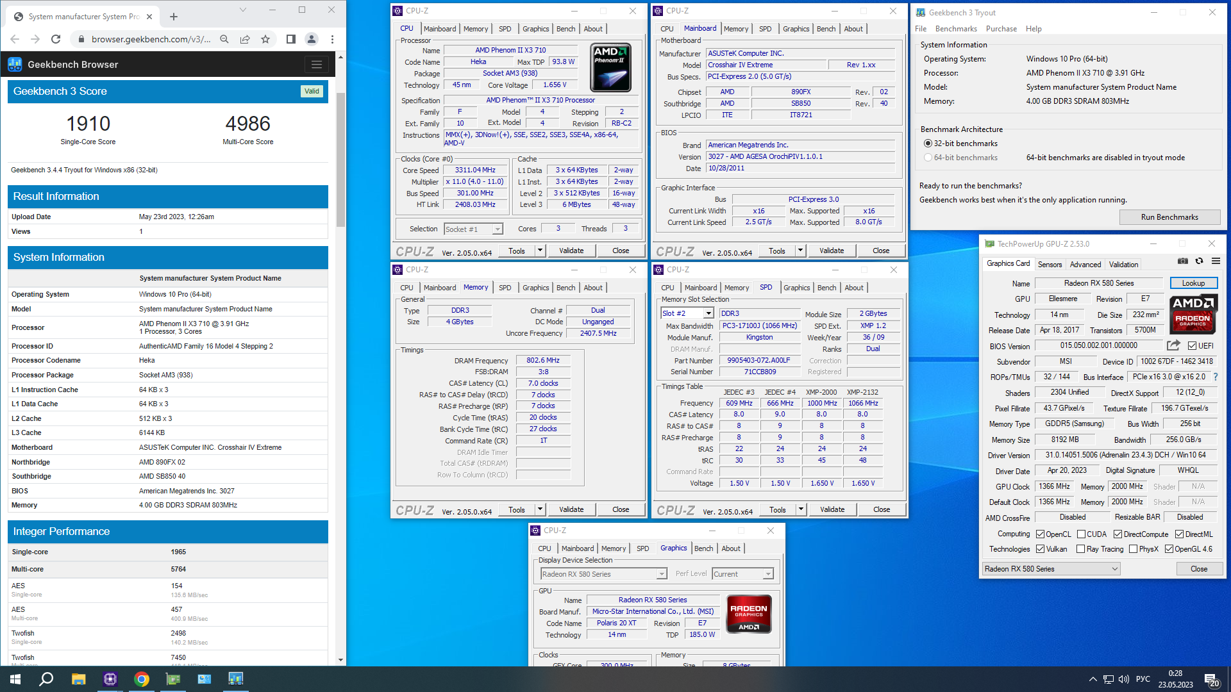Viewport: 1231px width, 692px height.
Task: Switch to Sensors tab in GPU-Z
Action: (x=1050, y=265)
